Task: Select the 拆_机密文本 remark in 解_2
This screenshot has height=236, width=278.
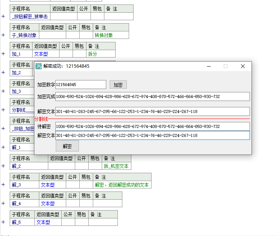Action: pyautogui.click(x=116, y=166)
